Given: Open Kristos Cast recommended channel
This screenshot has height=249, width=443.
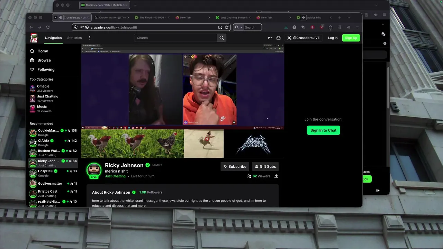Looking at the screenshot, I should tap(53, 193).
